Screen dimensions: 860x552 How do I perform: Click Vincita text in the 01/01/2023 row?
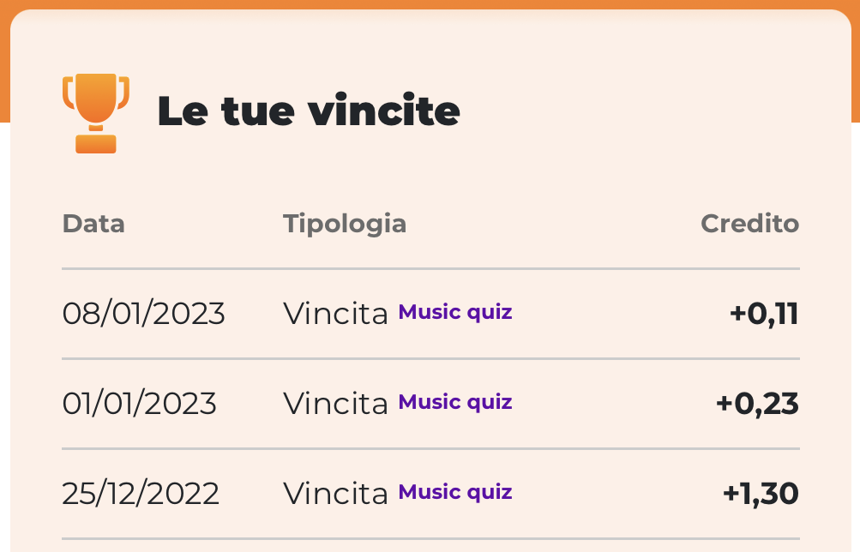pos(335,404)
